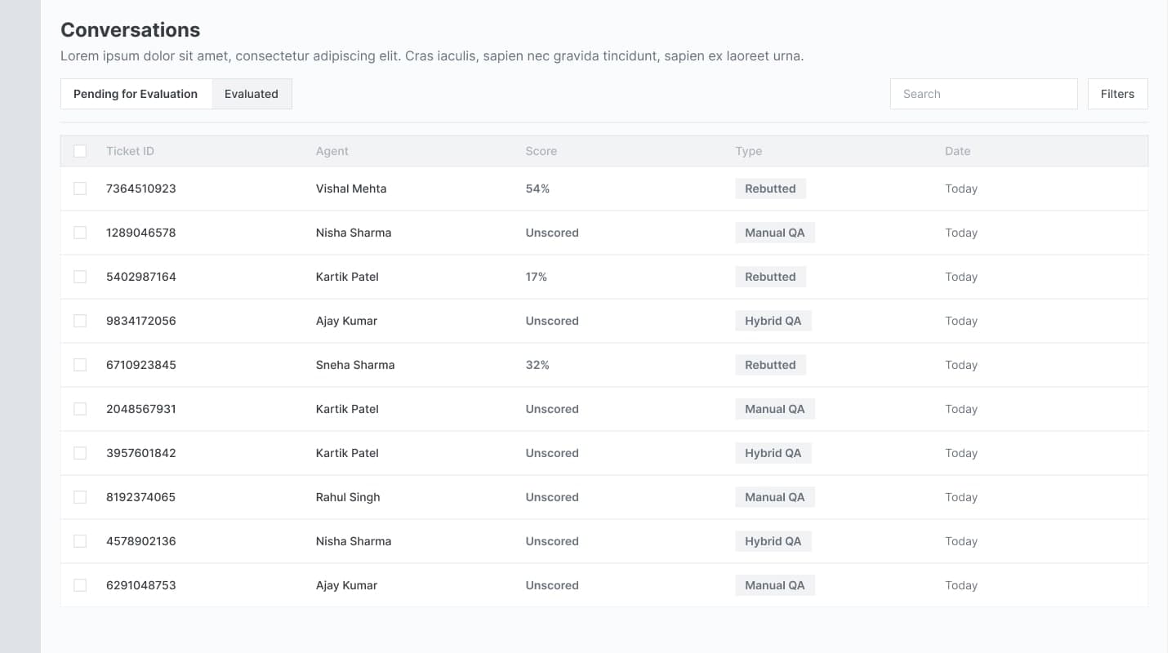Mark the checkbox for ticket 6710923845
Screen dimensions: 1176x653
coord(80,365)
